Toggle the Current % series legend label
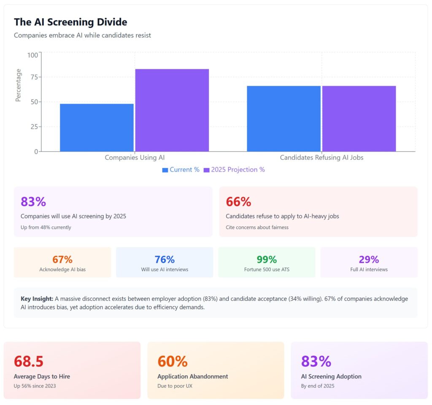Screen dimensions: 432x405 coord(184,170)
